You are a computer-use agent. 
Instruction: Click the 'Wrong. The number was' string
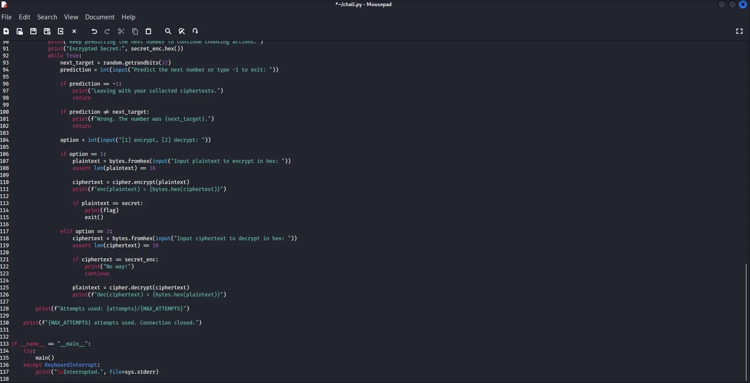click(129, 119)
